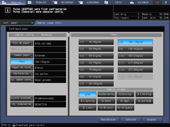The height and width of the screenshot is (127, 170).
Task: Click the Conf. papel breadcrumb
Action: point(17,23)
